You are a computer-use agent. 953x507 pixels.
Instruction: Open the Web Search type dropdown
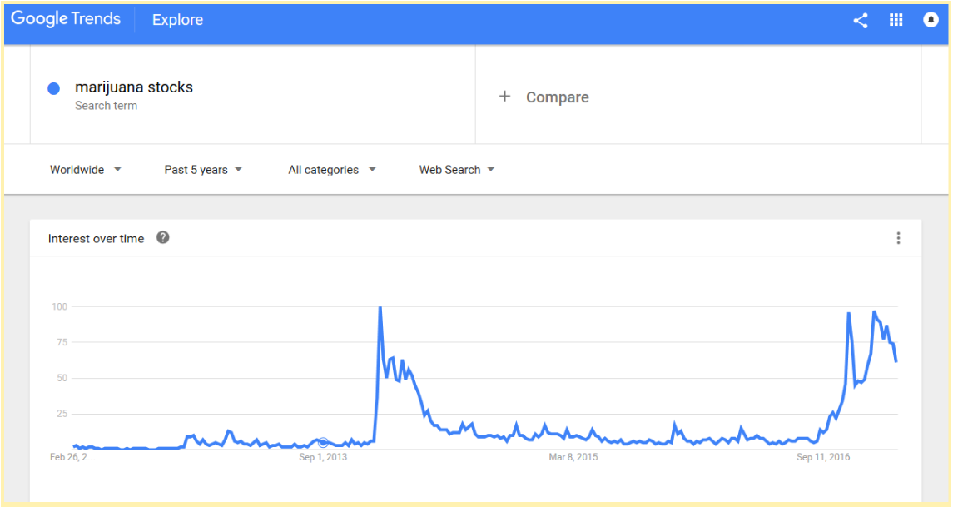tap(457, 170)
